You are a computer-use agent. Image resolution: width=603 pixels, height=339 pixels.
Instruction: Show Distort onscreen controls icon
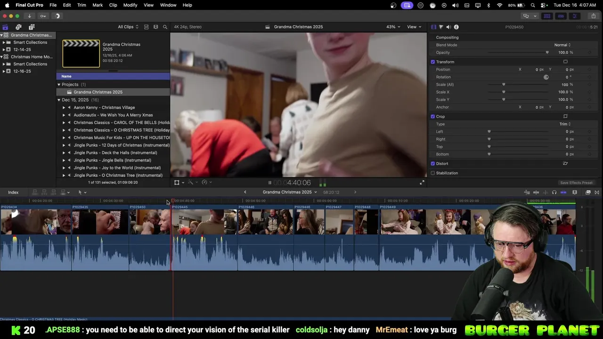pyautogui.click(x=565, y=163)
